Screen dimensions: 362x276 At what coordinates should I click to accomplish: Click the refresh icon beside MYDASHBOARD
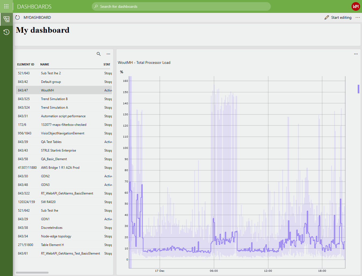(18, 17)
